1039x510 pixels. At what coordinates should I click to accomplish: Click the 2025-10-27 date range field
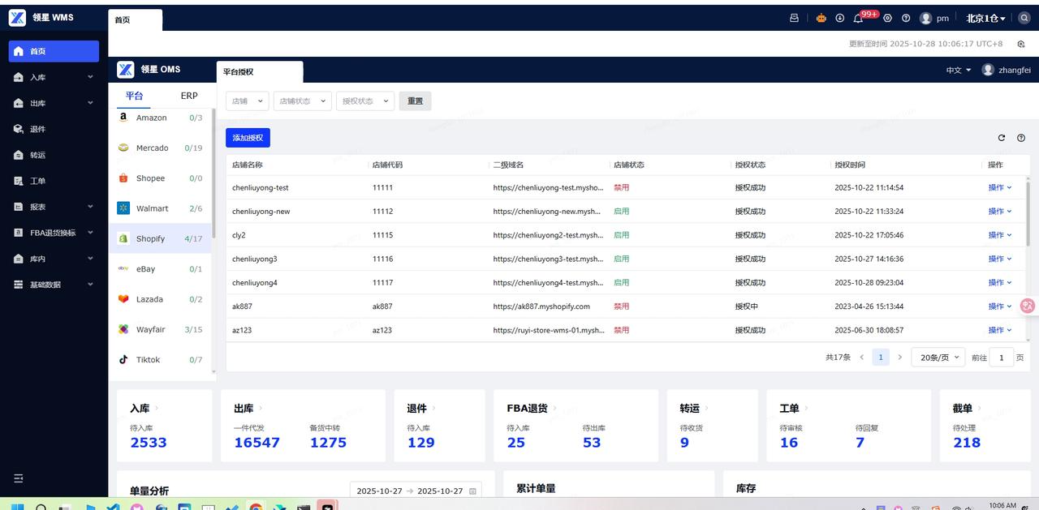[416, 491]
